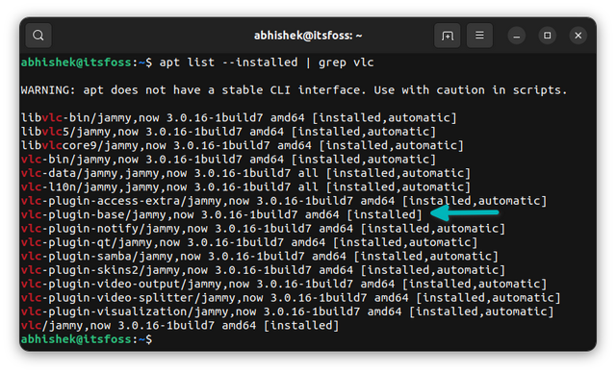
Task: Open the terminal search icon
Action: click(38, 36)
